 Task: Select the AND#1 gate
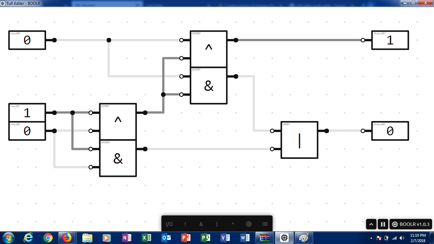(209, 85)
